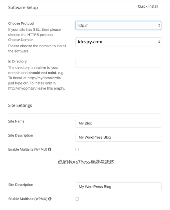
Task: Click the upper Site Description field
Action: click(118, 137)
